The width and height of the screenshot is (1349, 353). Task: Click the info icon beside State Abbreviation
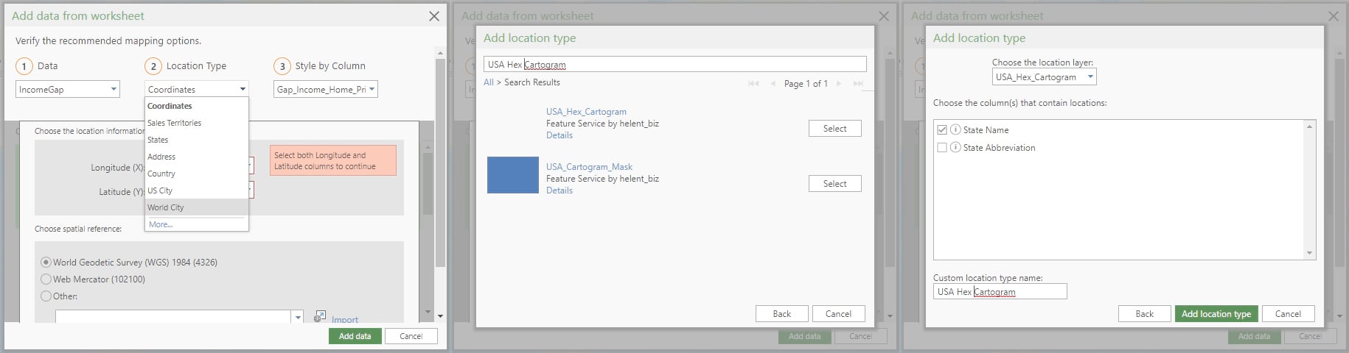(955, 147)
